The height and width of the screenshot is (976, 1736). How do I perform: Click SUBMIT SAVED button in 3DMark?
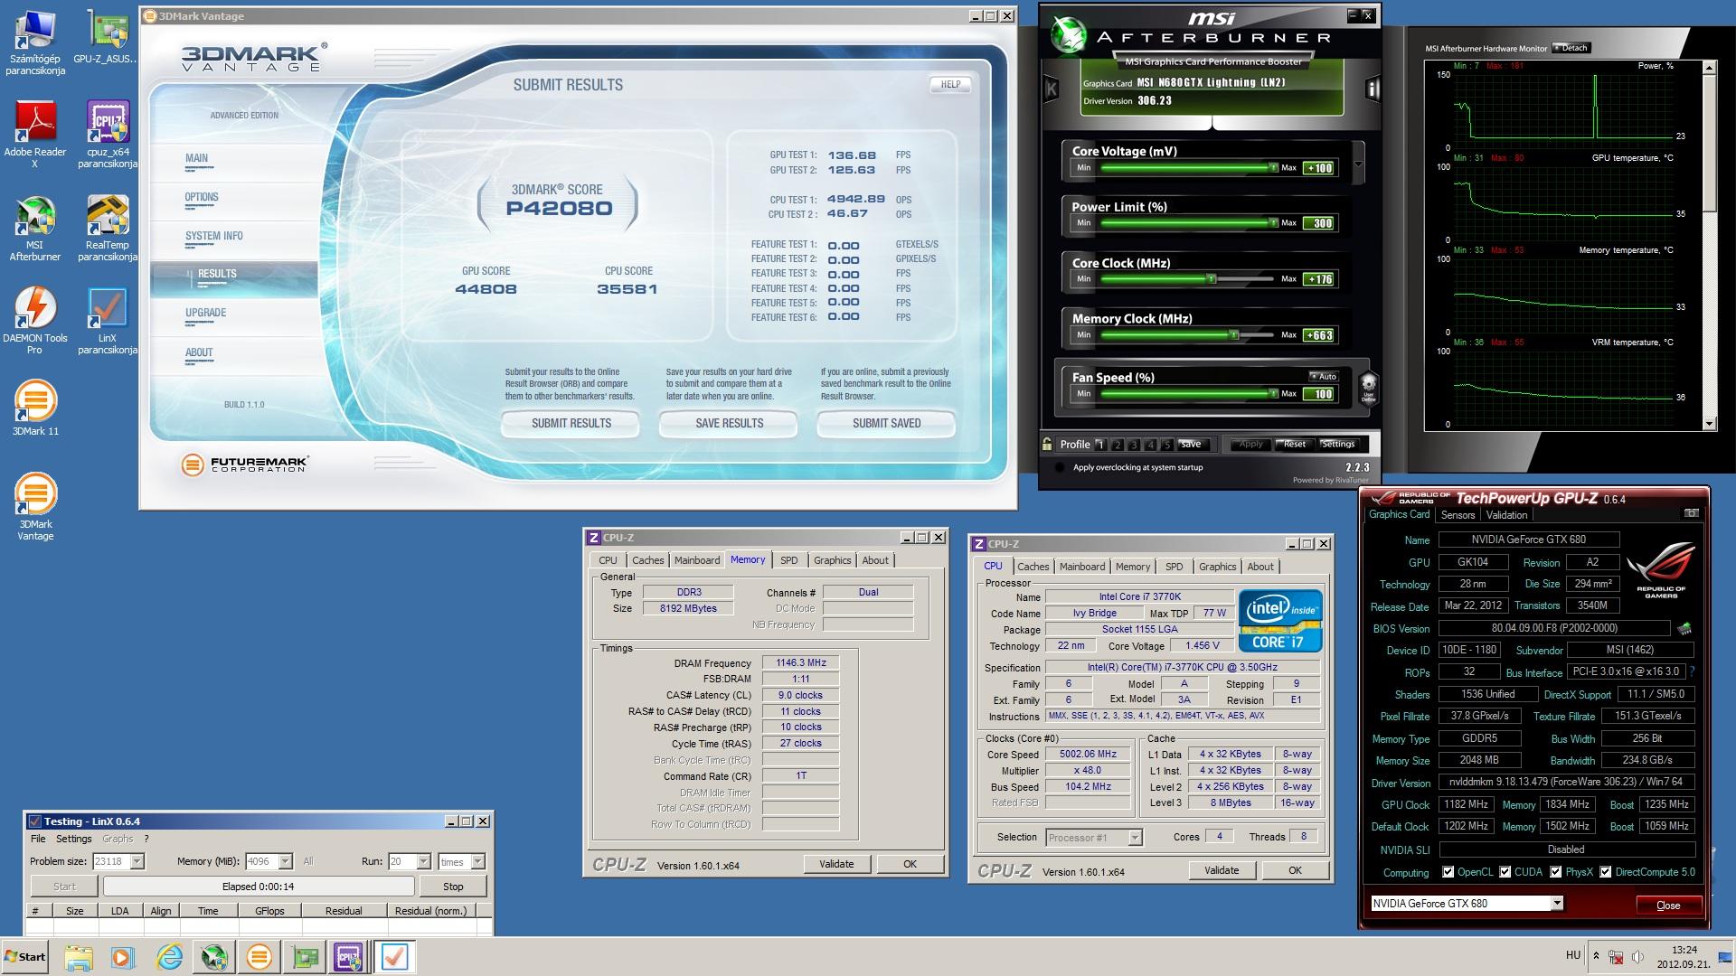coord(886,423)
